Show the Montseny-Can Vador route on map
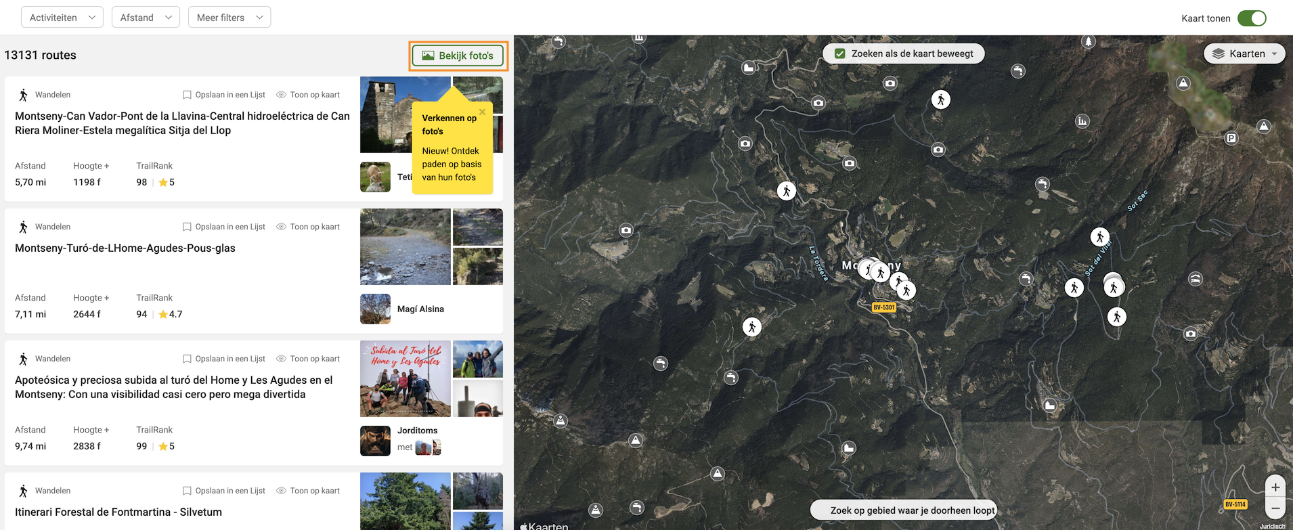Viewport: 1293px width, 530px height. point(308,95)
